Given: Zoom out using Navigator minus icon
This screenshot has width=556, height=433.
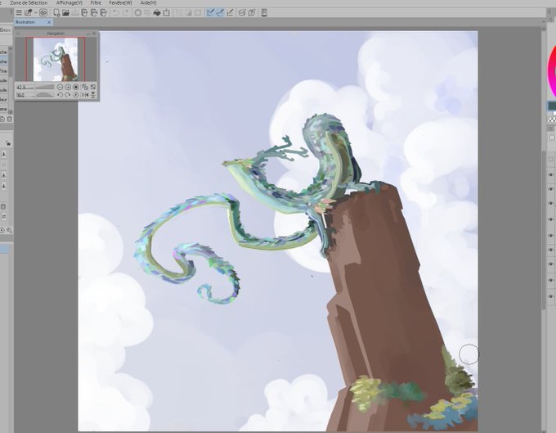Looking at the screenshot, I should click(60, 87).
